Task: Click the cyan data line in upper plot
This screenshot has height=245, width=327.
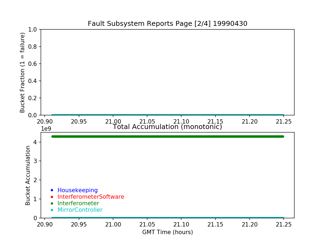Action: point(167,115)
